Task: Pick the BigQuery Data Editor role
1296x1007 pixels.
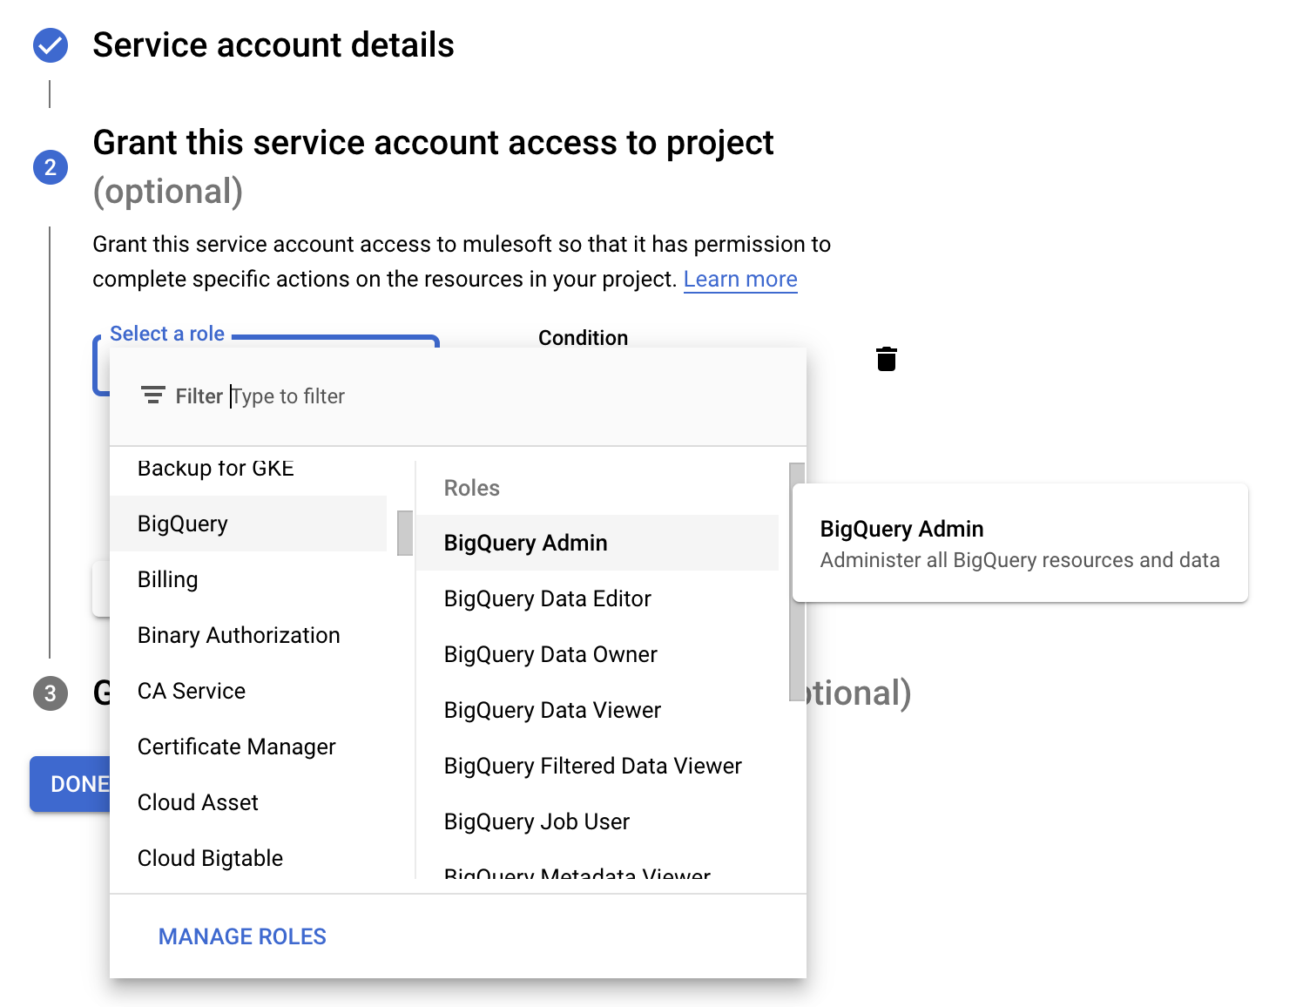Action: (548, 598)
